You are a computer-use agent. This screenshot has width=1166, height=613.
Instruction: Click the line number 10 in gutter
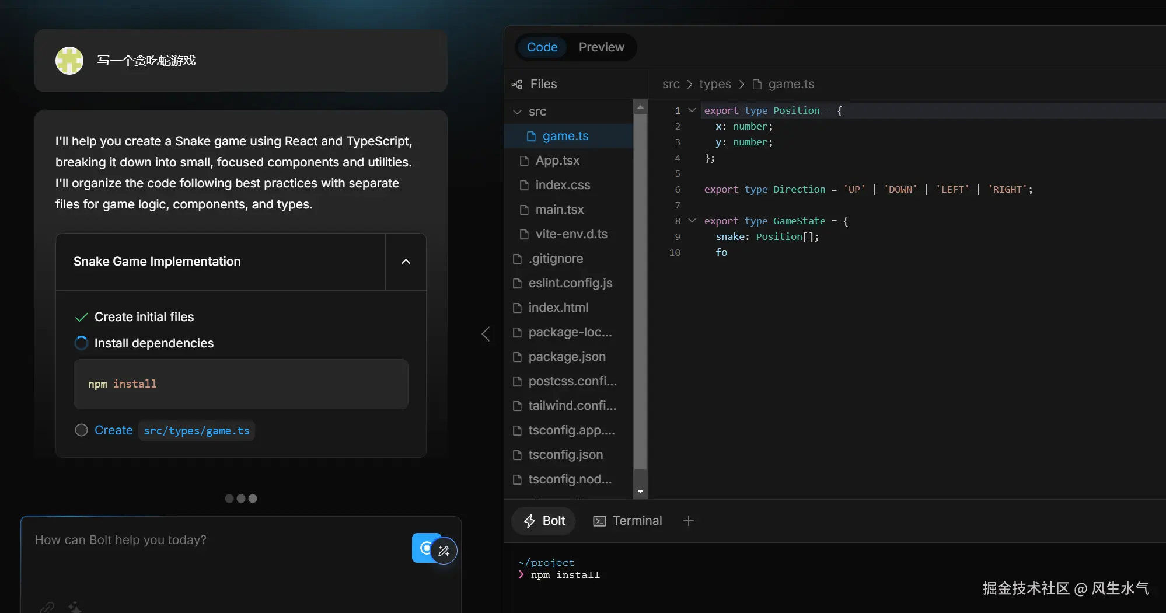(x=675, y=253)
